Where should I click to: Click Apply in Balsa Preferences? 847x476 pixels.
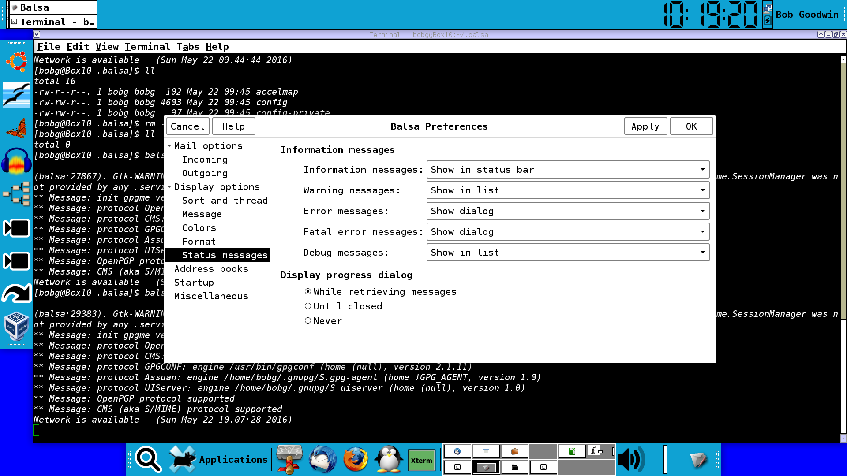645,126
